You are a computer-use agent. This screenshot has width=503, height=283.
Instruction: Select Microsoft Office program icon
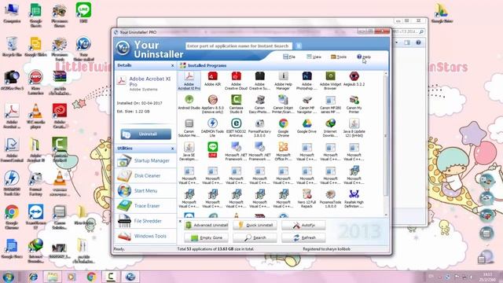[x=283, y=152]
